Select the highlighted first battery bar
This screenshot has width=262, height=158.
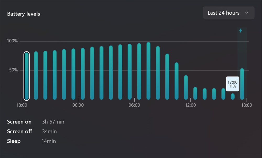point(26,76)
